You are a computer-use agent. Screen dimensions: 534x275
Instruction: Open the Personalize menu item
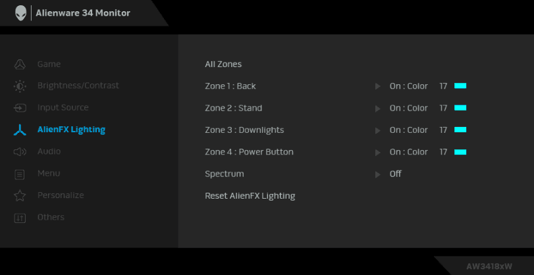pyautogui.click(x=61, y=195)
